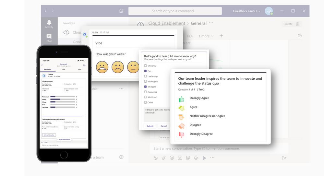Expand the '1 more' tabs dropdown
The width and height of the screenshot is (324, 176).
click(206, 36)
